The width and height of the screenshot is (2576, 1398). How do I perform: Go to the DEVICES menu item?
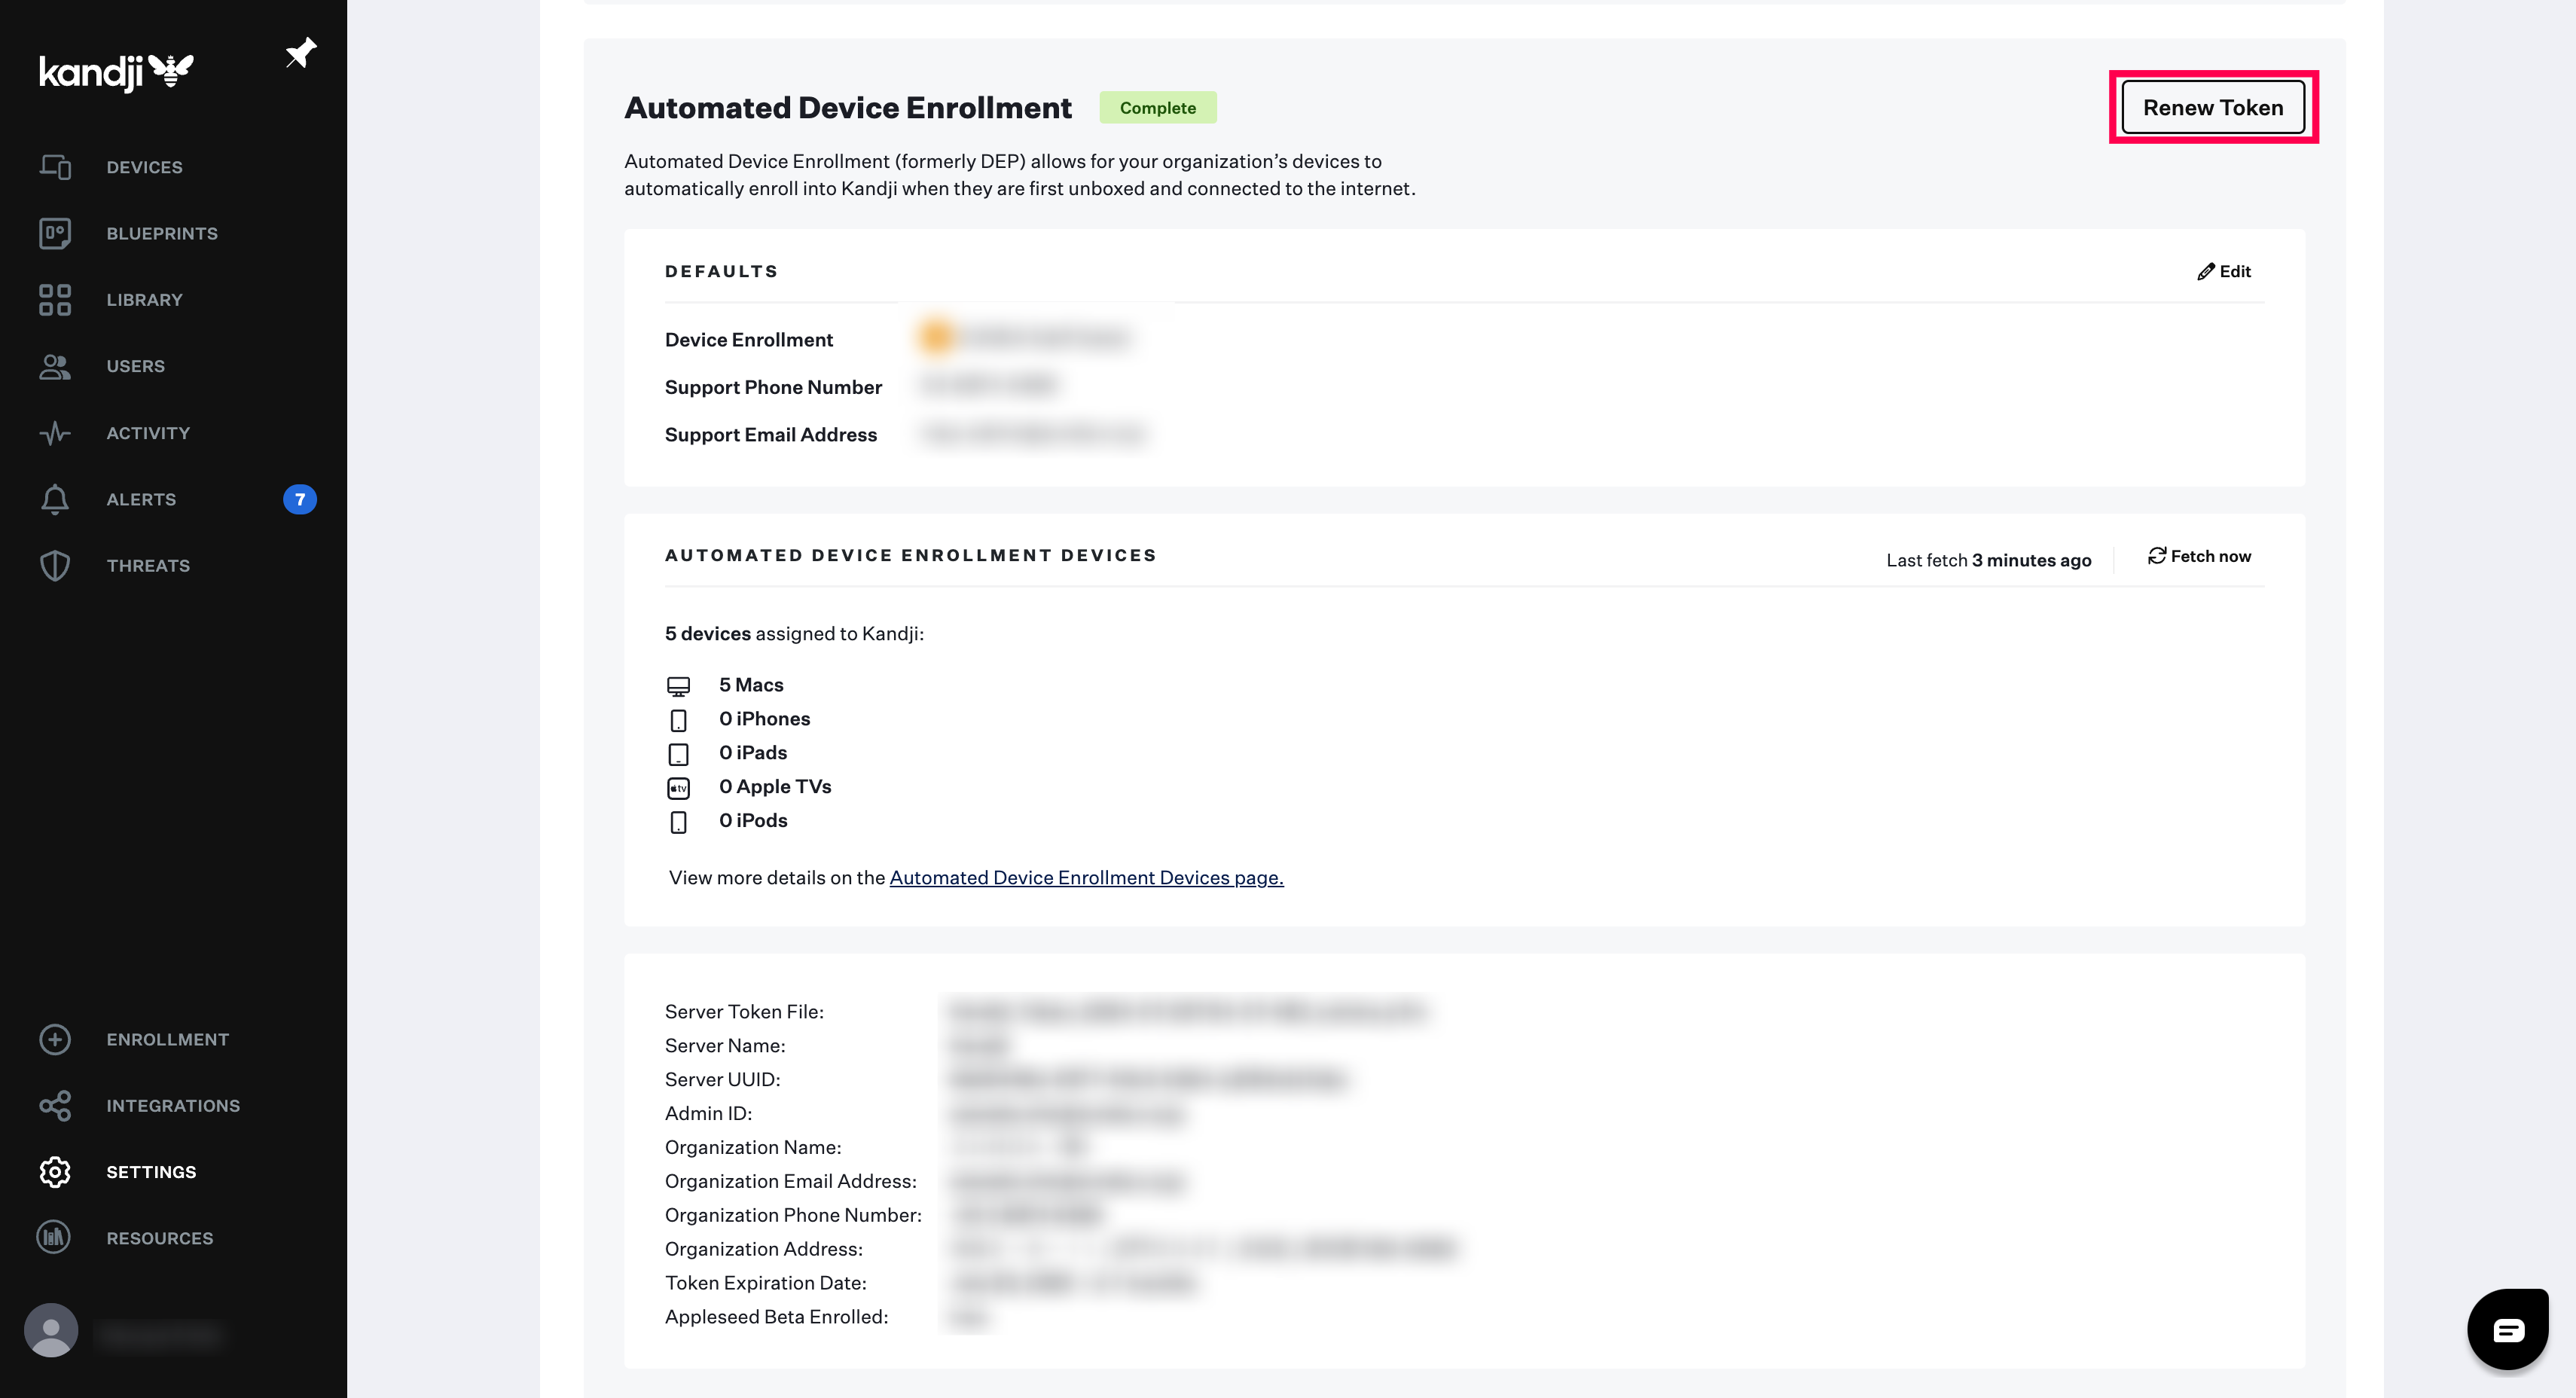pos(144,167)
